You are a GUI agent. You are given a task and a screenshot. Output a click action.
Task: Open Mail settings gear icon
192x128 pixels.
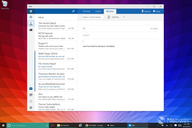tap(31, 108)
